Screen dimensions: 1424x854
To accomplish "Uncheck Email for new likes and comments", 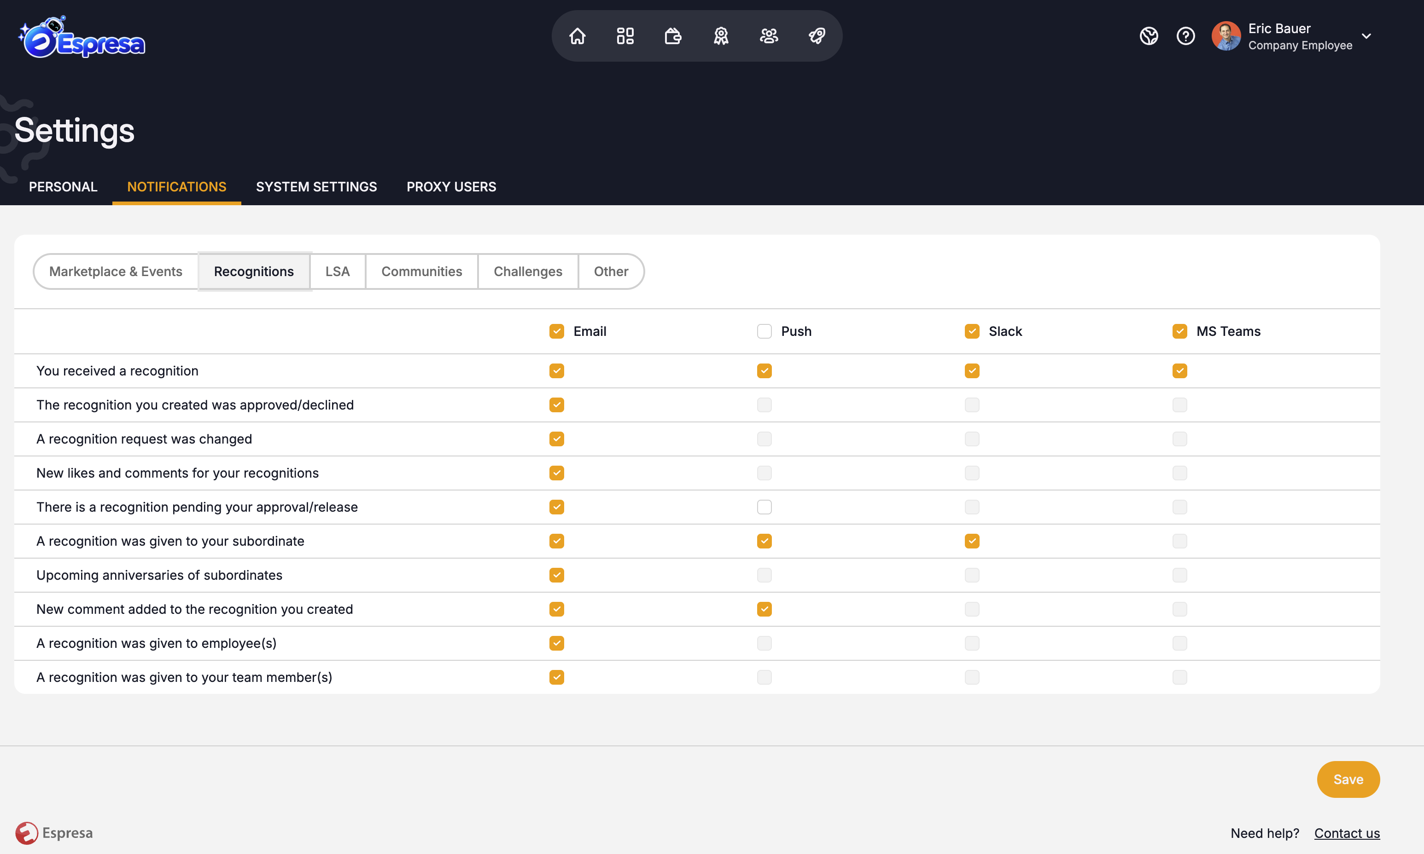I will [x=556, y=473].
